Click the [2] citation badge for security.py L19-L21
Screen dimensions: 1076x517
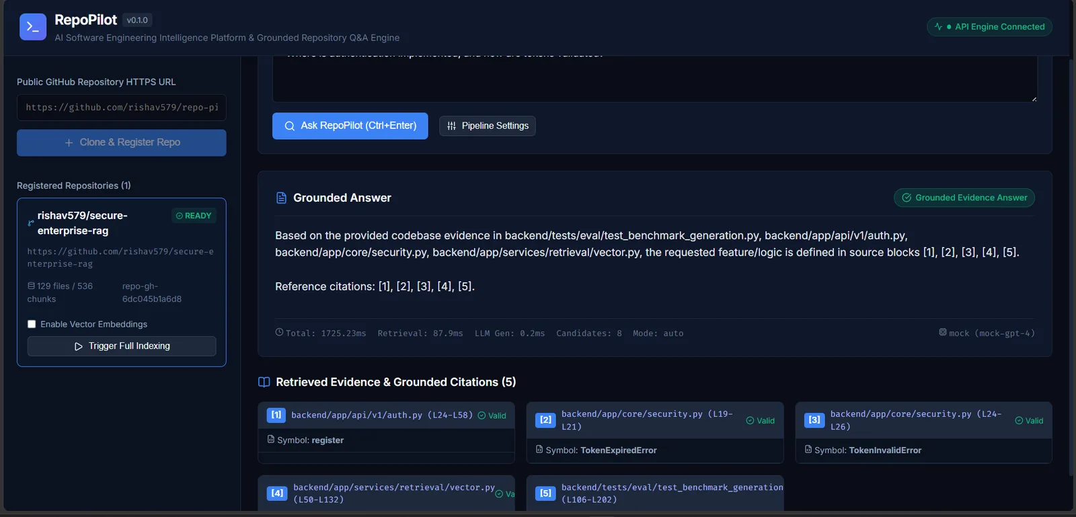(545, 420)
